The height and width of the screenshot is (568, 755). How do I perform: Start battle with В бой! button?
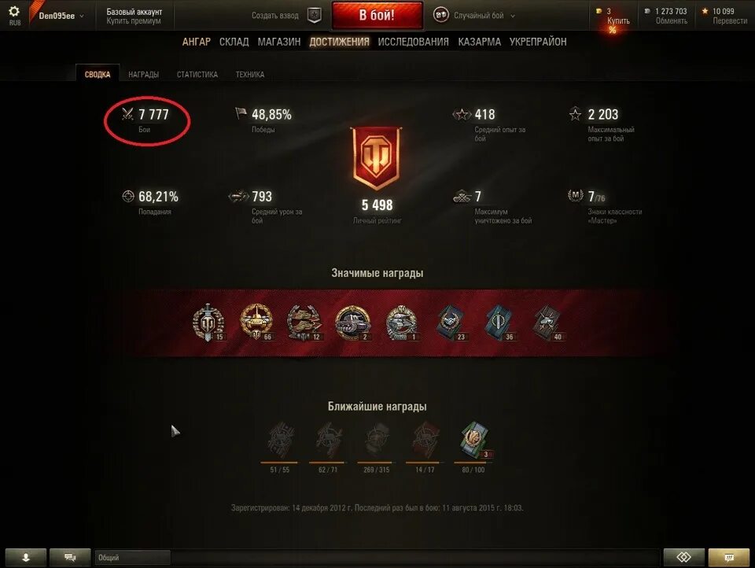(377, 15)
